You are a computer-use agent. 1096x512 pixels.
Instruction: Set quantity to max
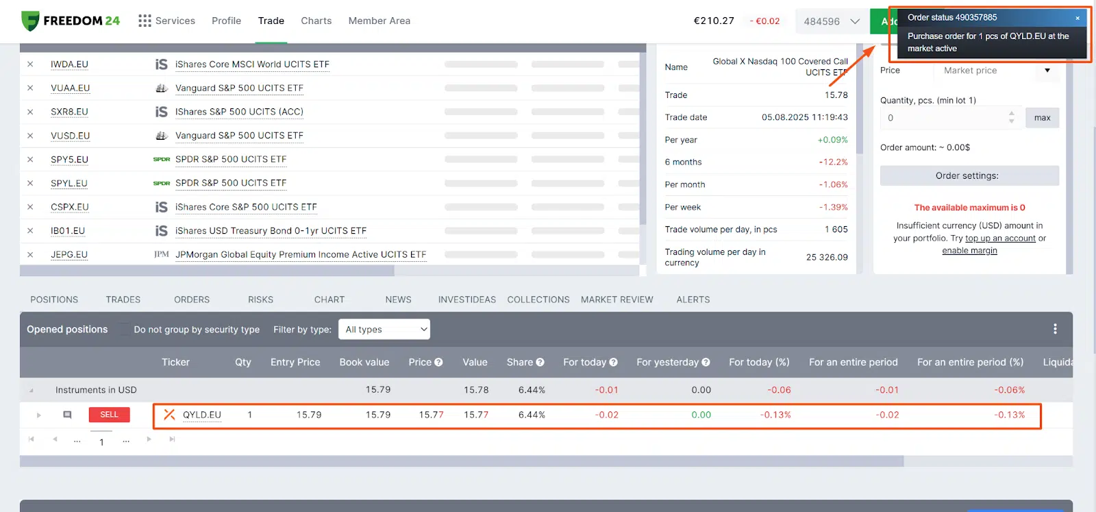coord(1042,118)
